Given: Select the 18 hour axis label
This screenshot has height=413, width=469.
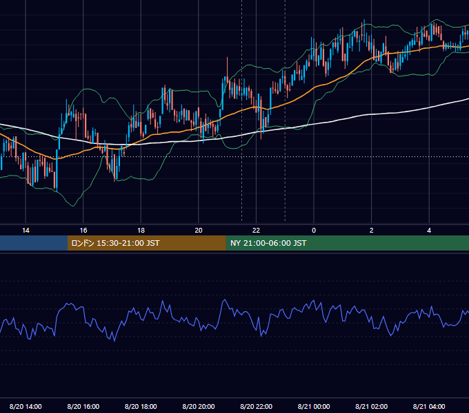Looking at the screenshot, I should point(141,231).
